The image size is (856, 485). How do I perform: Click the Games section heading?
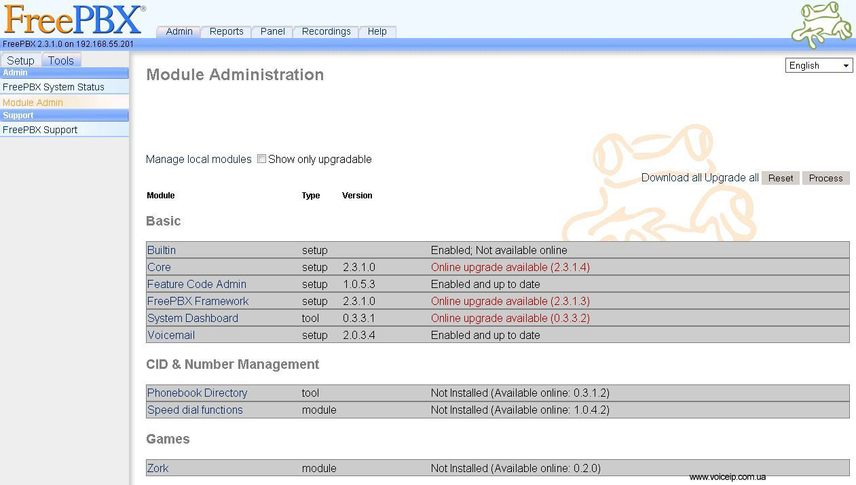click(168, 439)
